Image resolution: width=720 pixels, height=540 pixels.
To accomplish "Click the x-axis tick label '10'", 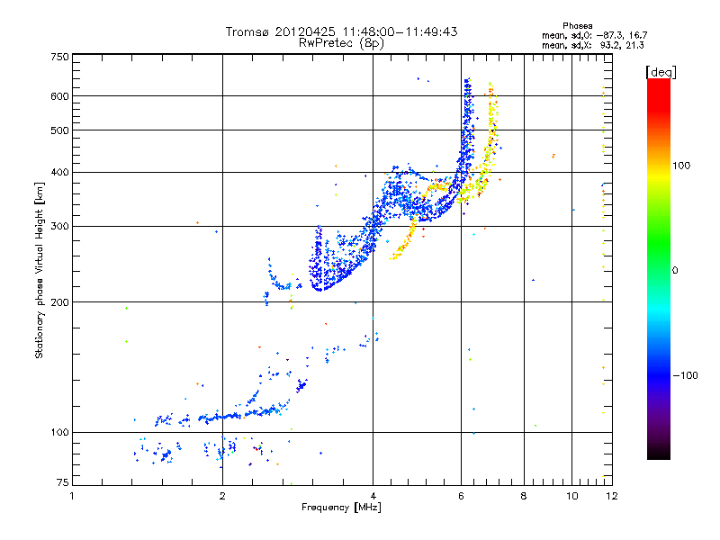I will click(x=572, y=496).
